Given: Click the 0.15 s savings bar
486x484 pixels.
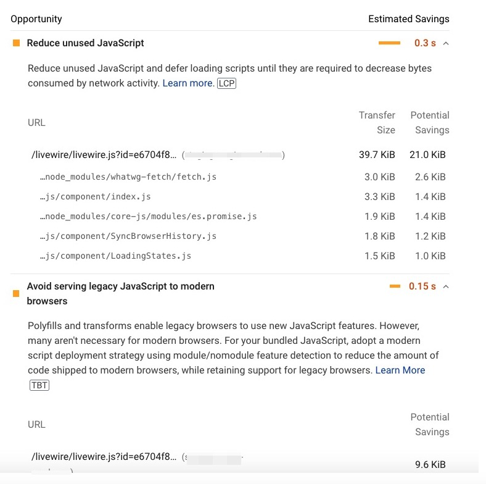Looking at the screenshot, I should 395,286.
